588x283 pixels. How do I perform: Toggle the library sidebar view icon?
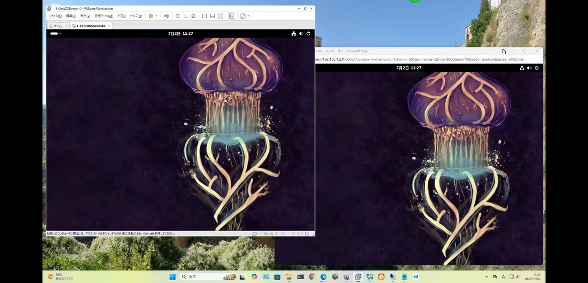(204, 16)
